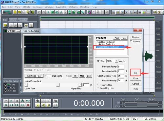Click the scissors Cut icon in the toolbar
Image resolution: width=164 pixels, height=121 pixels.
61,12
